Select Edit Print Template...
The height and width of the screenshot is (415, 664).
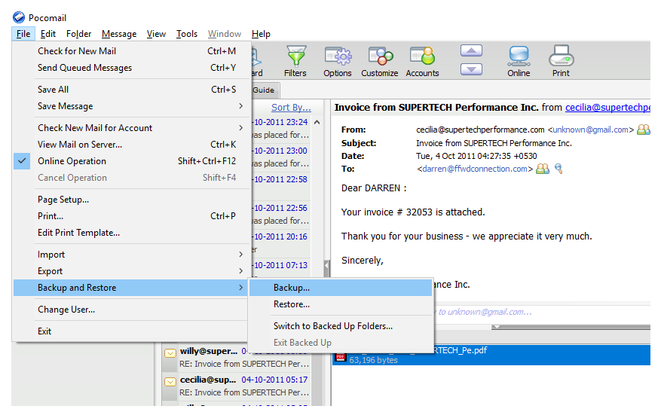click(x=132, y=233)
